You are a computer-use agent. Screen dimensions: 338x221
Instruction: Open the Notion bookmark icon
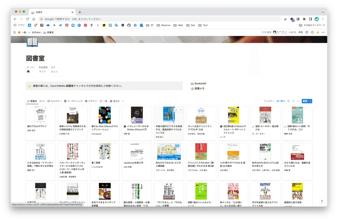(42, 25)
